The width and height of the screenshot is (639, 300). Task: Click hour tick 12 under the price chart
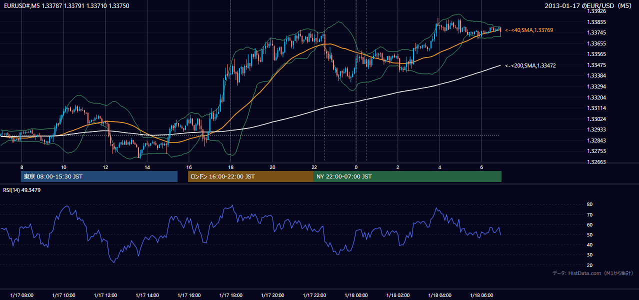point(105,167)
